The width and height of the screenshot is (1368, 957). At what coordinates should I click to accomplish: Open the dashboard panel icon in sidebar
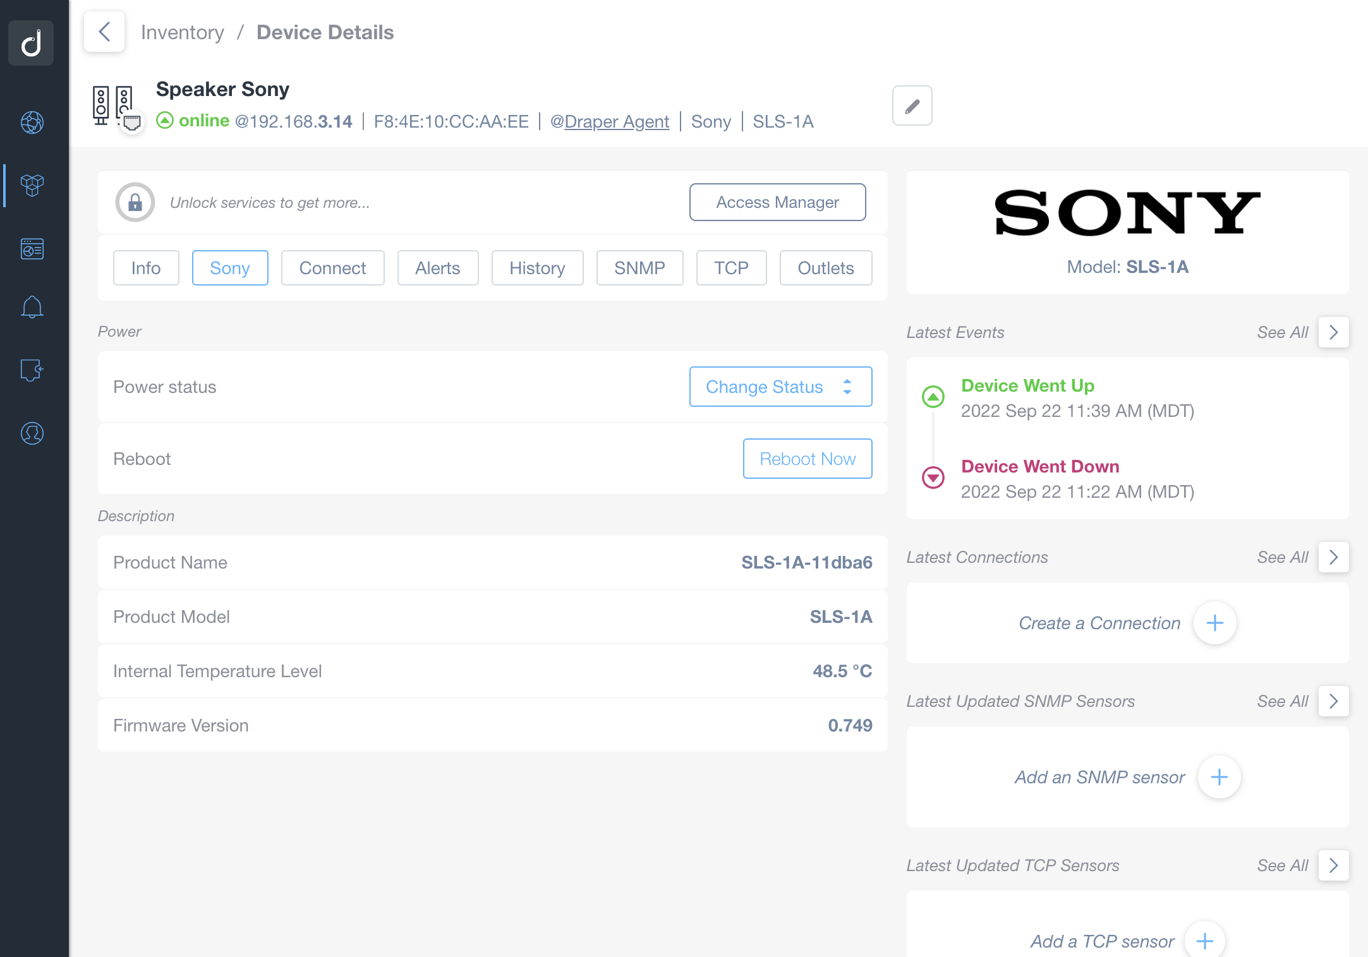click(32, 249)
